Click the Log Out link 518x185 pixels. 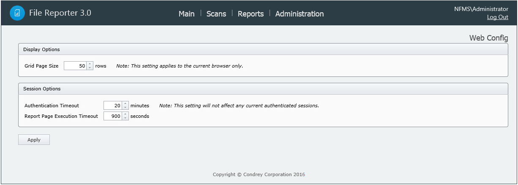click(497, 17)
